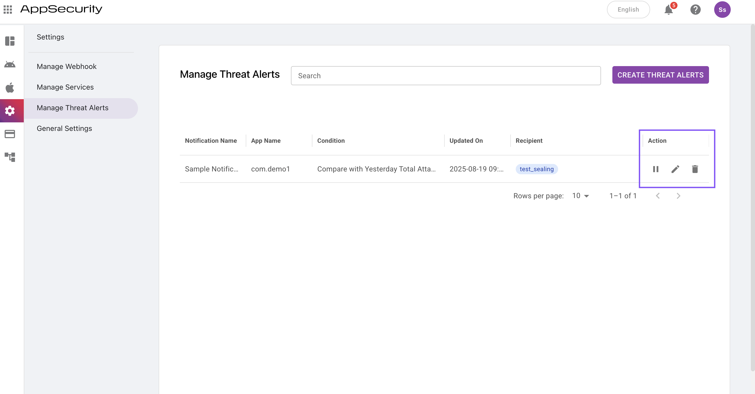The height and width of the screenshot is (394, 755).
Task: Open the Ss user avatar menu
Action: click(722, 9)
